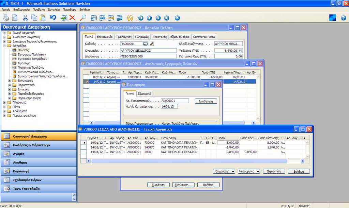Click the Αναζήτηση button
The image size is (349, 208).
pos(206,101)
